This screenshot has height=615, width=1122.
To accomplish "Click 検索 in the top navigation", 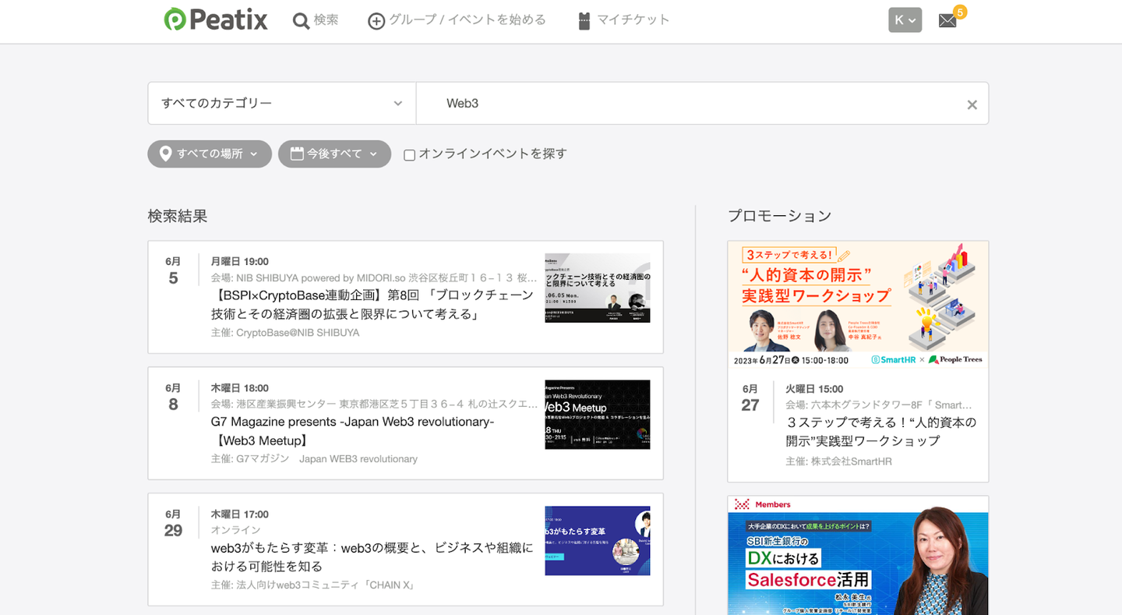I will [x=326, y=20].
